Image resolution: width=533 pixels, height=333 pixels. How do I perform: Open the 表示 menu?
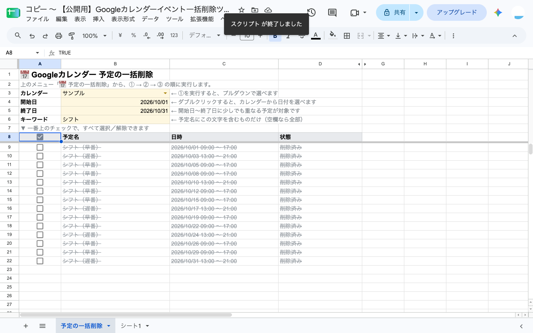point(80,19)
